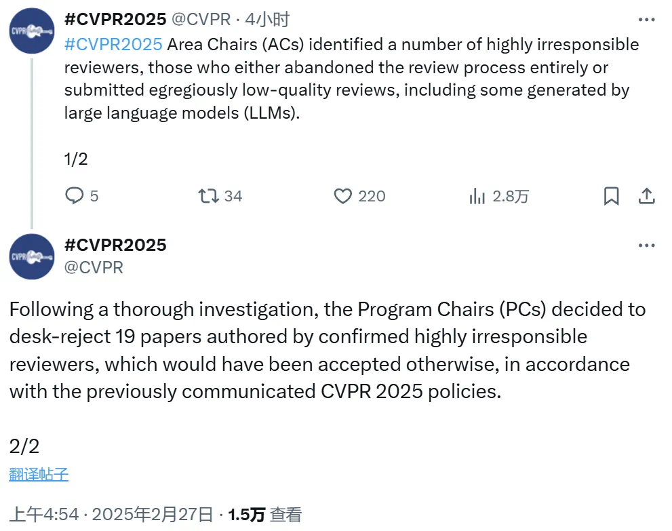Open the more options menu on the second tweet
672x531 pixels.
click(x=646, y=245)
